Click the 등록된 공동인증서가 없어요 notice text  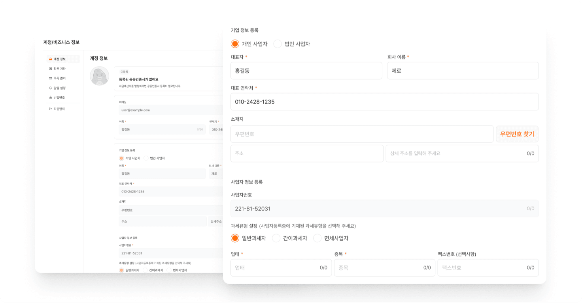[x=139, y=79]
